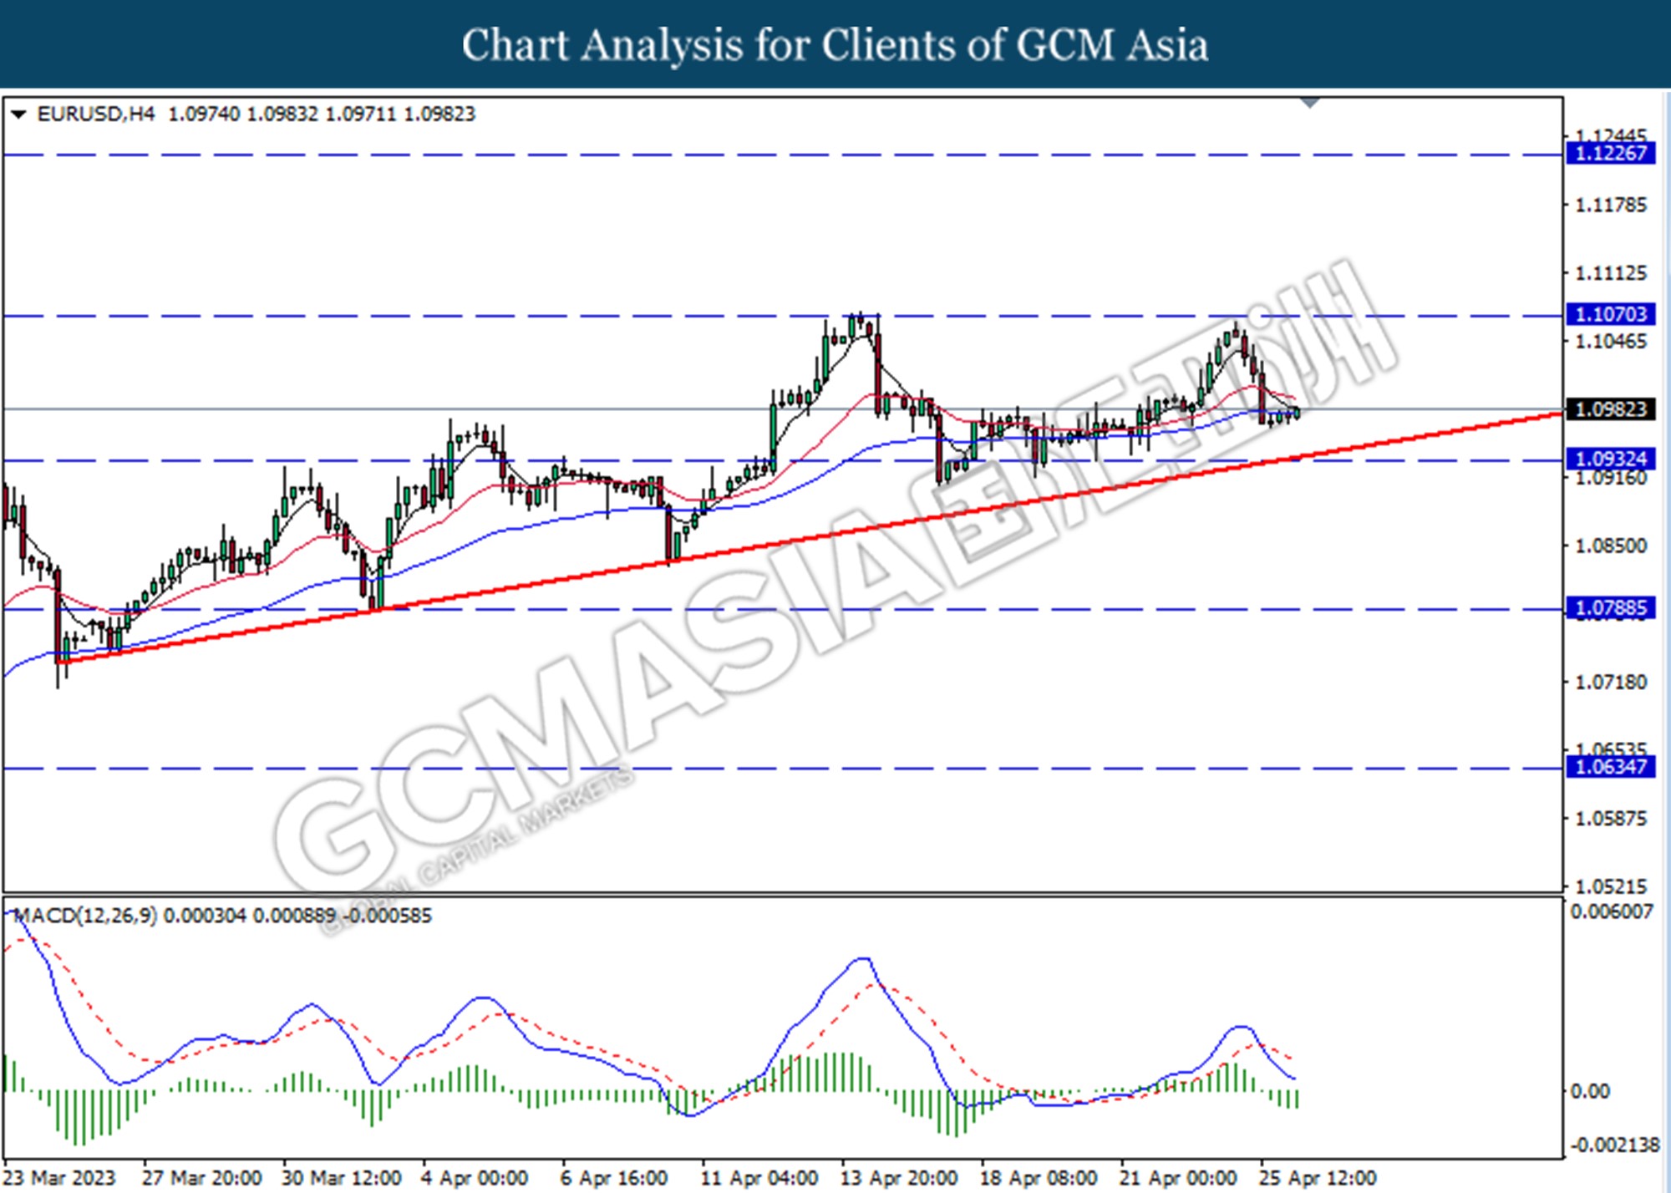Click the Chart Analysis for Clients title
This screenshot has width=1671, height=1193.
point(835,45)
